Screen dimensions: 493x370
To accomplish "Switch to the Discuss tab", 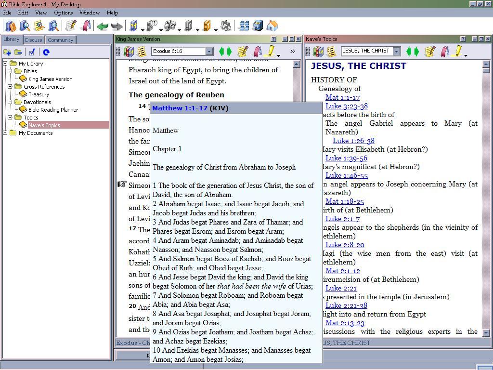I will [34, 40].
